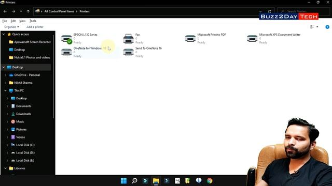Screen dimensions: 332x186
Task: Open the Music folder icon in sidebar
Action: [13, 122]
